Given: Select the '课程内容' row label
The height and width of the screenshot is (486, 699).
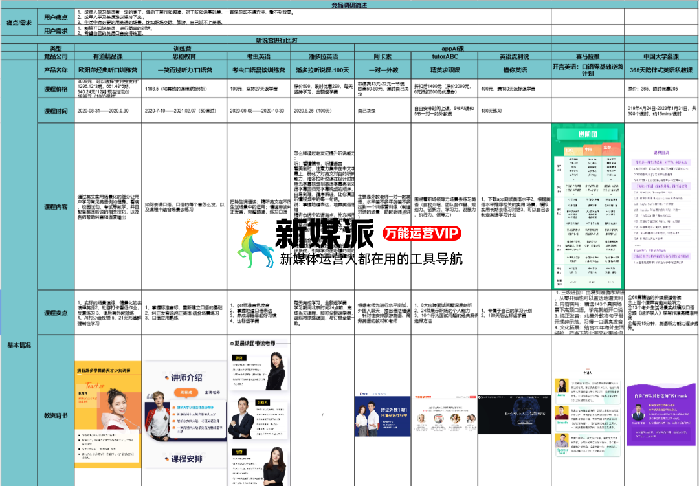Looking at the screenshot, I should click(x=56, y=206).
